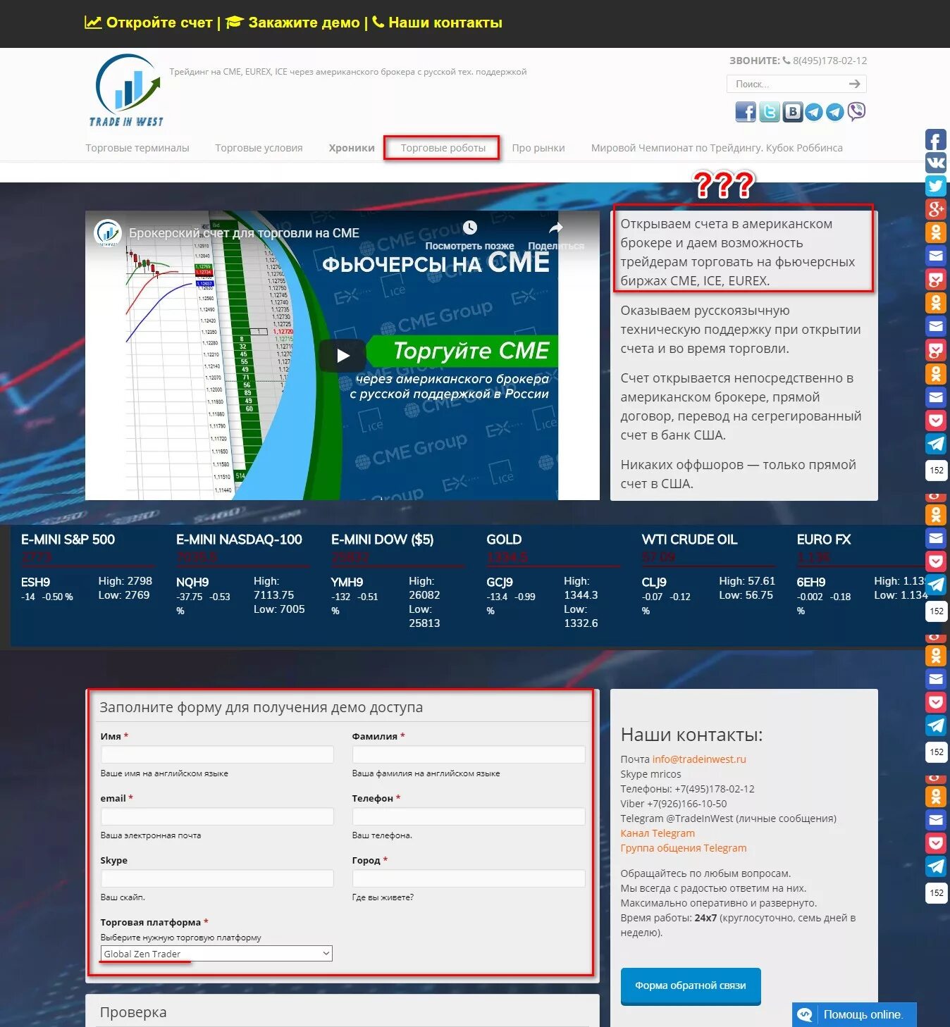Focus the Имя input field
Screen dimensions: 950x1027
point(217,754)
